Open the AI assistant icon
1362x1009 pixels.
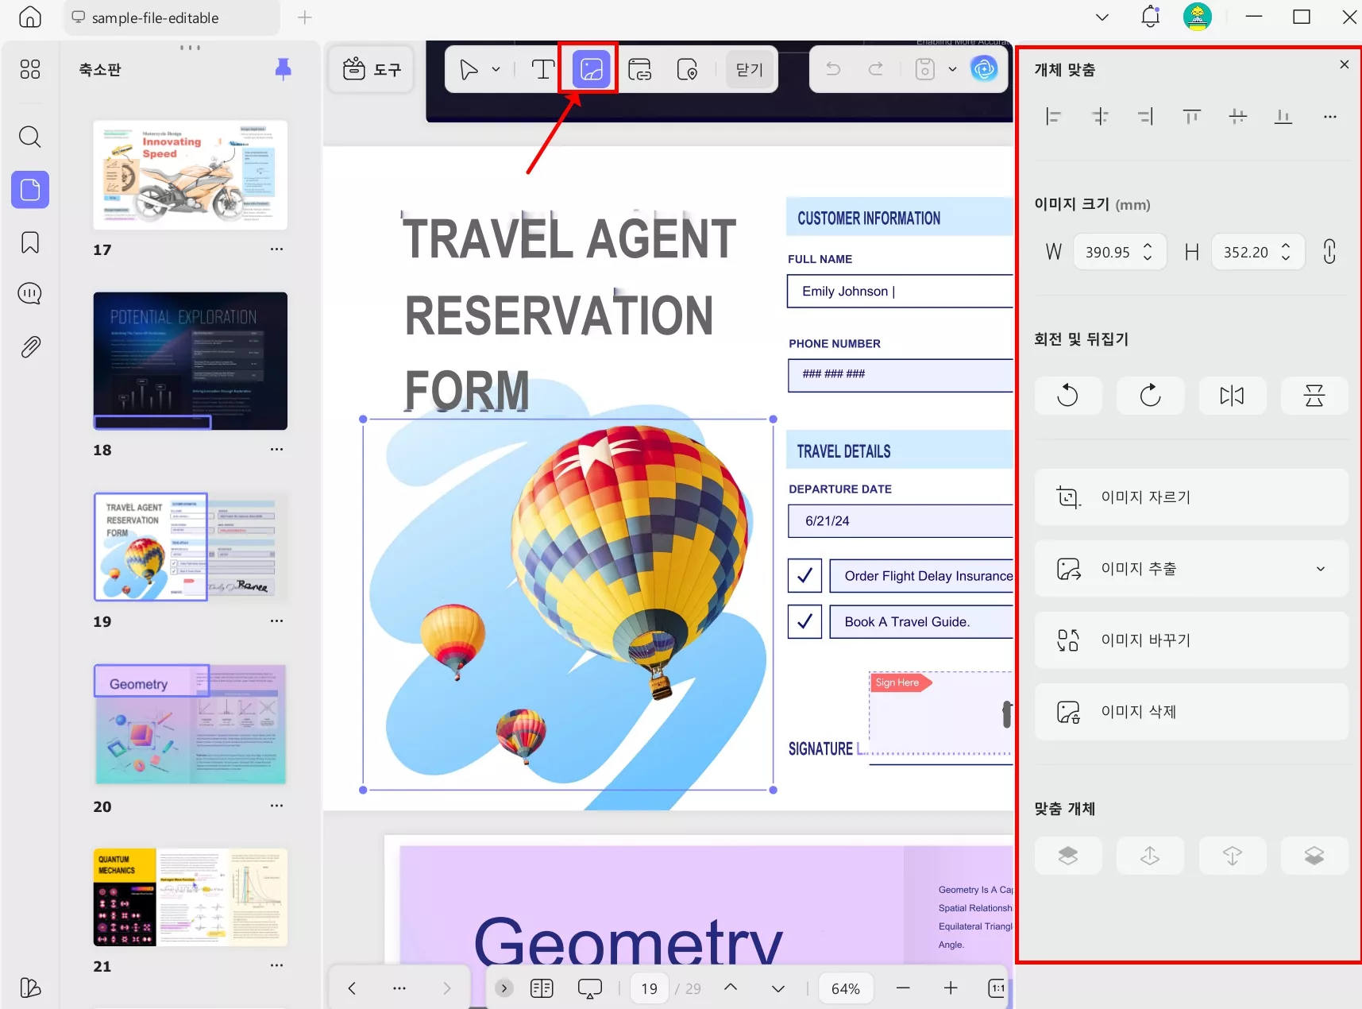[x=984, y=70]
